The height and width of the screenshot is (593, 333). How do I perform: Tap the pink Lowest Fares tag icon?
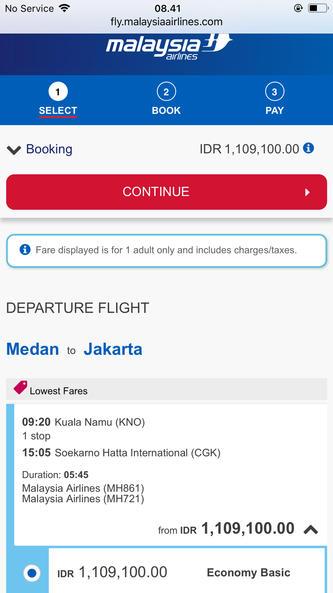(21, 387)
